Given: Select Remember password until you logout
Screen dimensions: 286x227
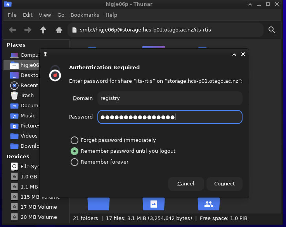Looking at the screenshot, I should tap(74, 151).
